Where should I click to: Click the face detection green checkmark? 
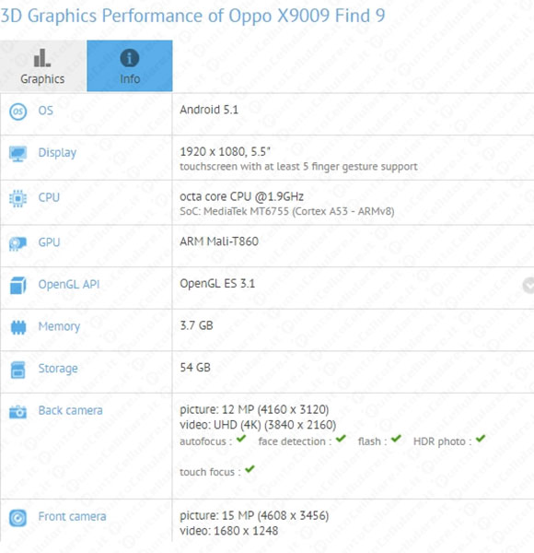[x=341, y=439]
